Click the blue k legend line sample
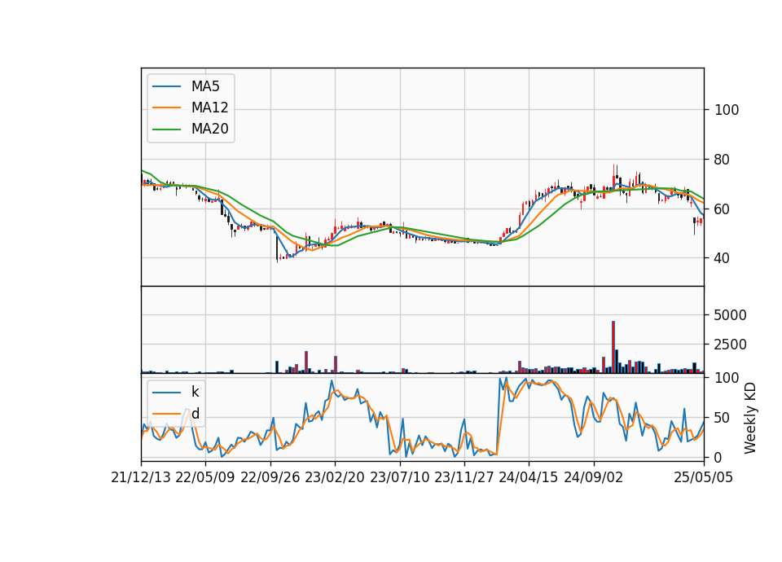This screenshot has height=562, width=782. (166, 393)
